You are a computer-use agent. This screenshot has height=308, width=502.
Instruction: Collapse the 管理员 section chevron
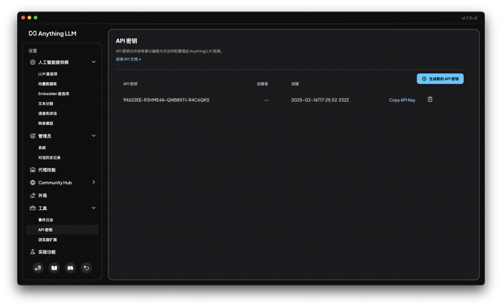click(94, 136)
